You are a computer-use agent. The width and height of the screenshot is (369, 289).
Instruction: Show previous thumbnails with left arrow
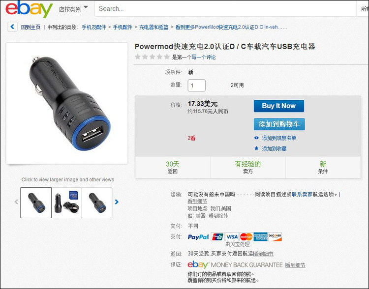(16, 202)
